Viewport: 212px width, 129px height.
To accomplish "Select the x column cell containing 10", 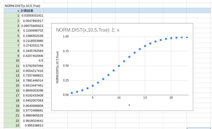I will 12,61.
